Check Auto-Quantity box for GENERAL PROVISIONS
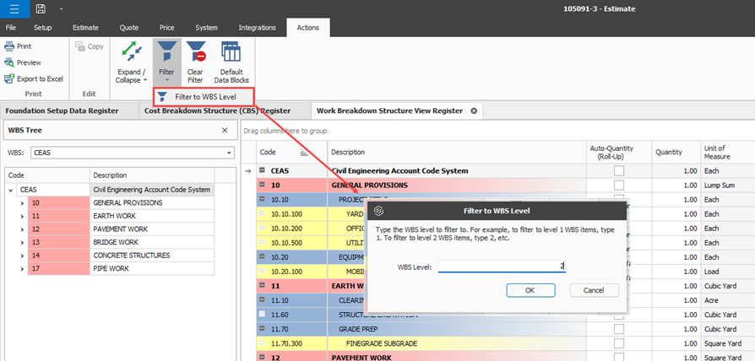 coord(619,185)
